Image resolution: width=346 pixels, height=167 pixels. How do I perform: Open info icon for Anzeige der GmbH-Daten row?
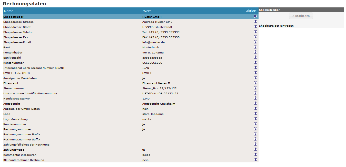255,108
